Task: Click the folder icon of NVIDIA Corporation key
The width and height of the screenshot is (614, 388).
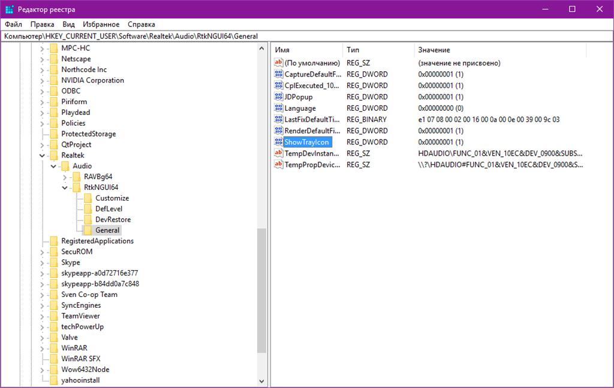Action: 54,80
